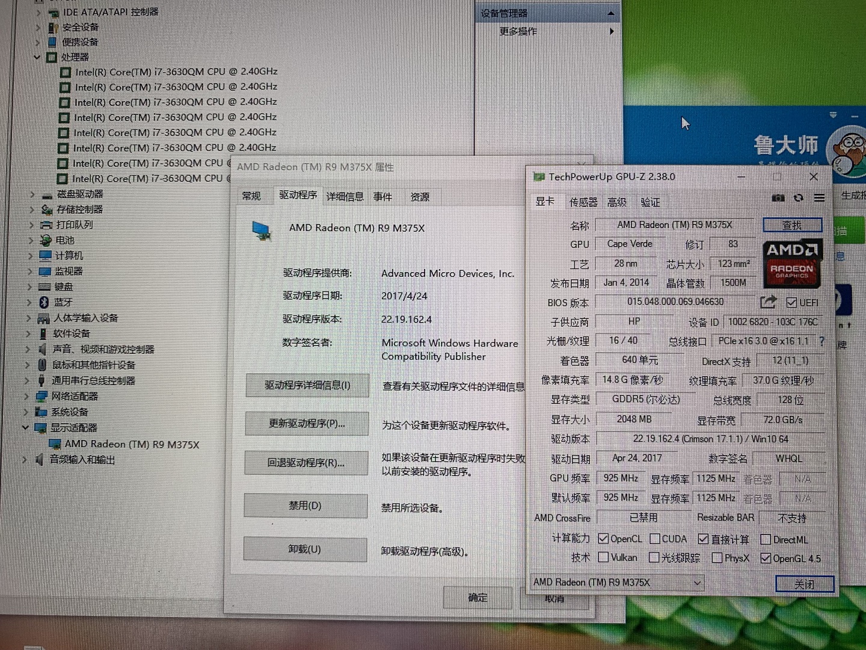
Task: Click the 处理器 category icon
Action: [x=51, y=57]
